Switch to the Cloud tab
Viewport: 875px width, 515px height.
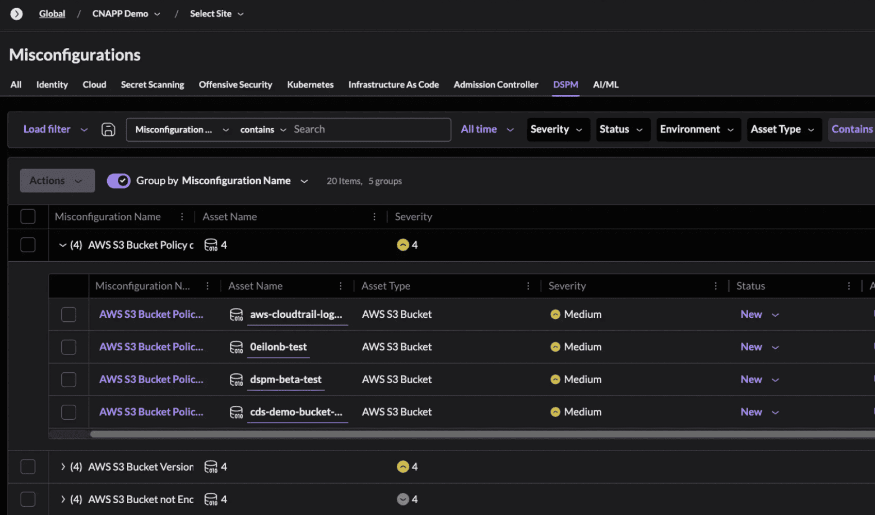click(x=94, y=84)
